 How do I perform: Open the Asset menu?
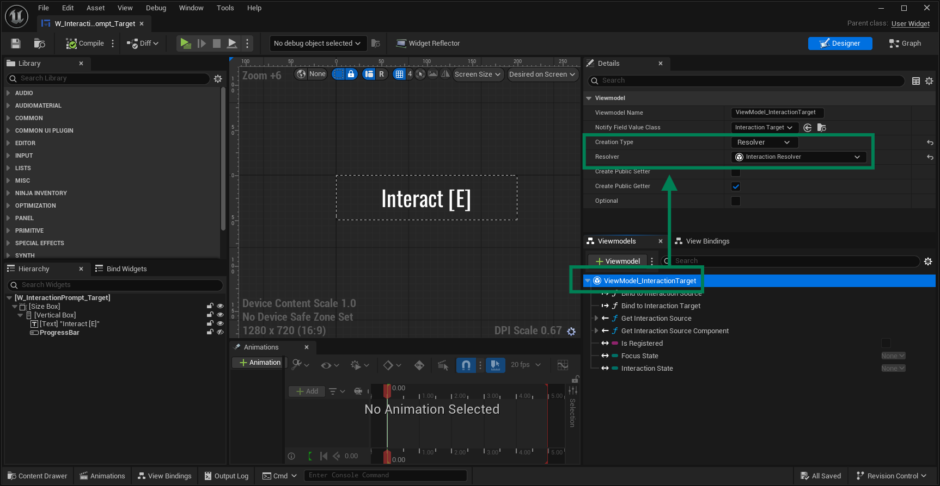(x=95, y=8)
